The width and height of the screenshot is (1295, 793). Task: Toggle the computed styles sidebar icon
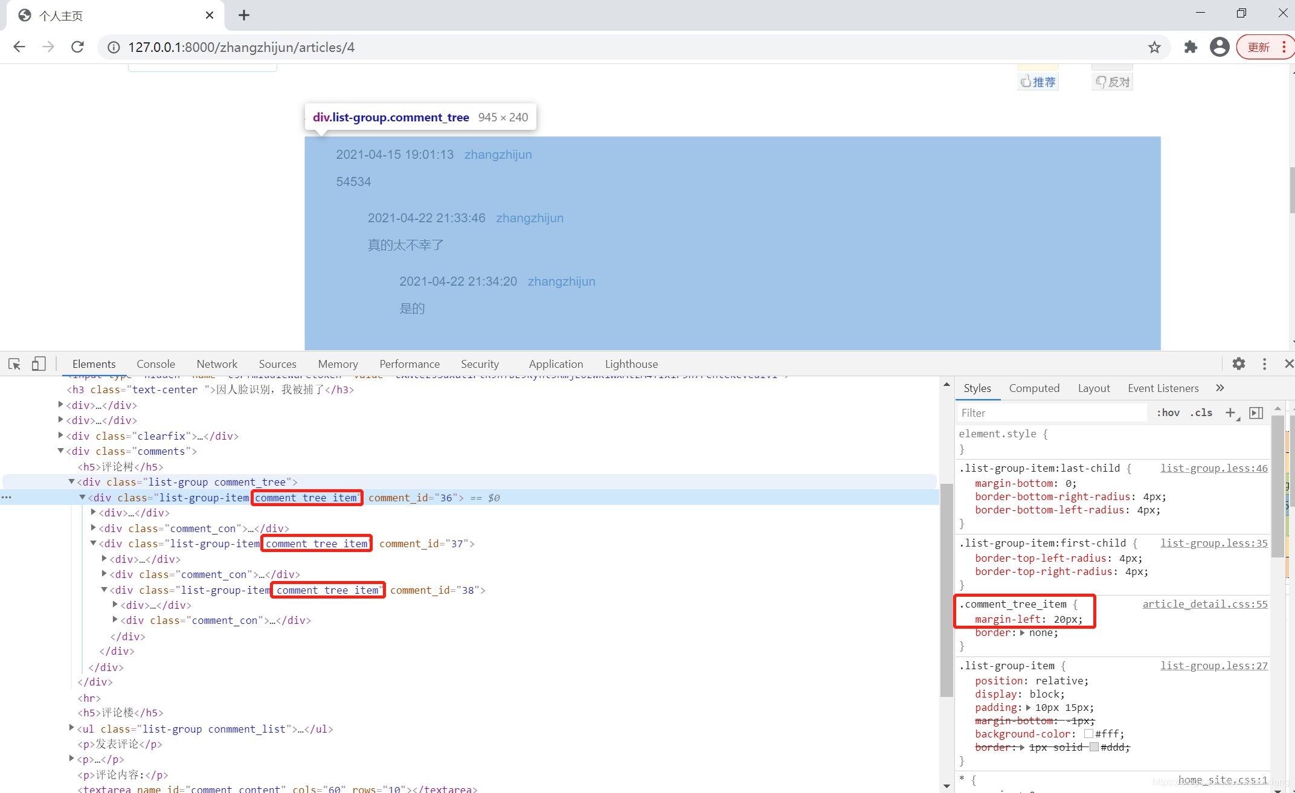[1256, 413]
